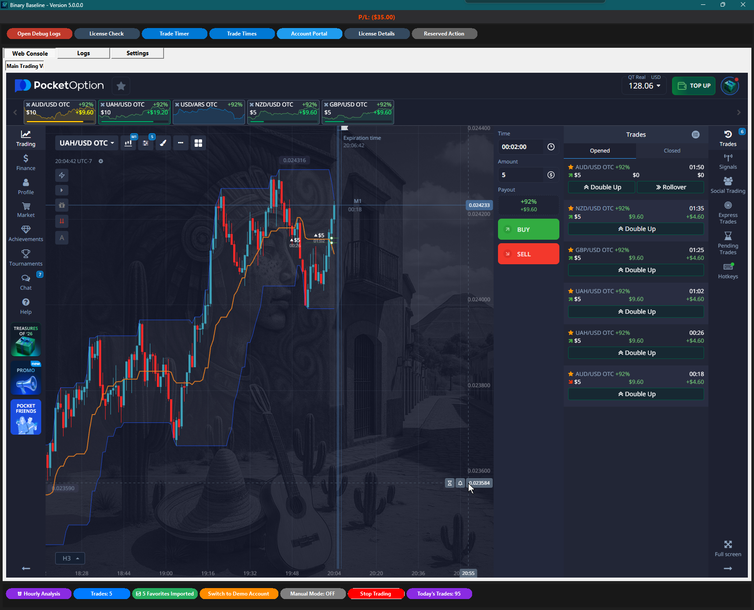The height and width of the screenshot is (610, 754).
Task: Expand the H3 timeframe selector
Action: [70, 558]
